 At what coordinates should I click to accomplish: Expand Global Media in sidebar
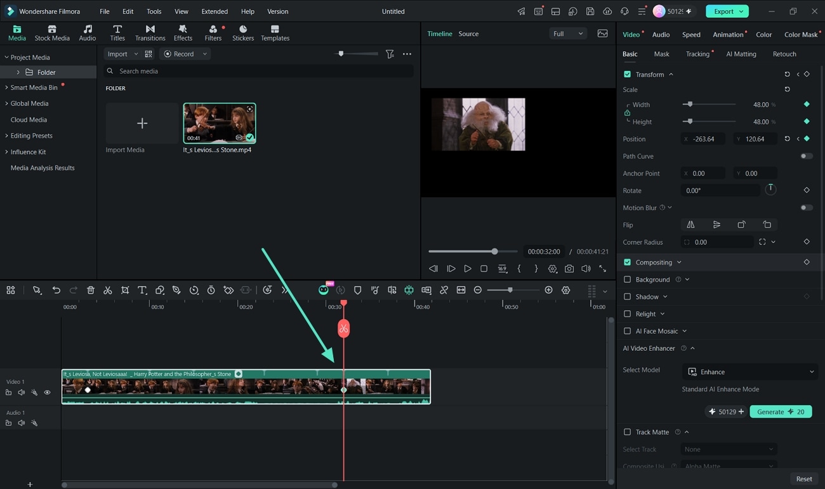pos(6,103)
